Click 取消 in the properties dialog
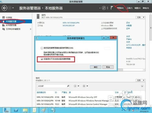Viewport: 152px width, 113px height. pos(108,67)
